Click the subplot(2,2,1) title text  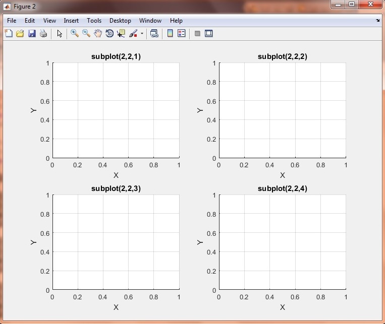116,56
